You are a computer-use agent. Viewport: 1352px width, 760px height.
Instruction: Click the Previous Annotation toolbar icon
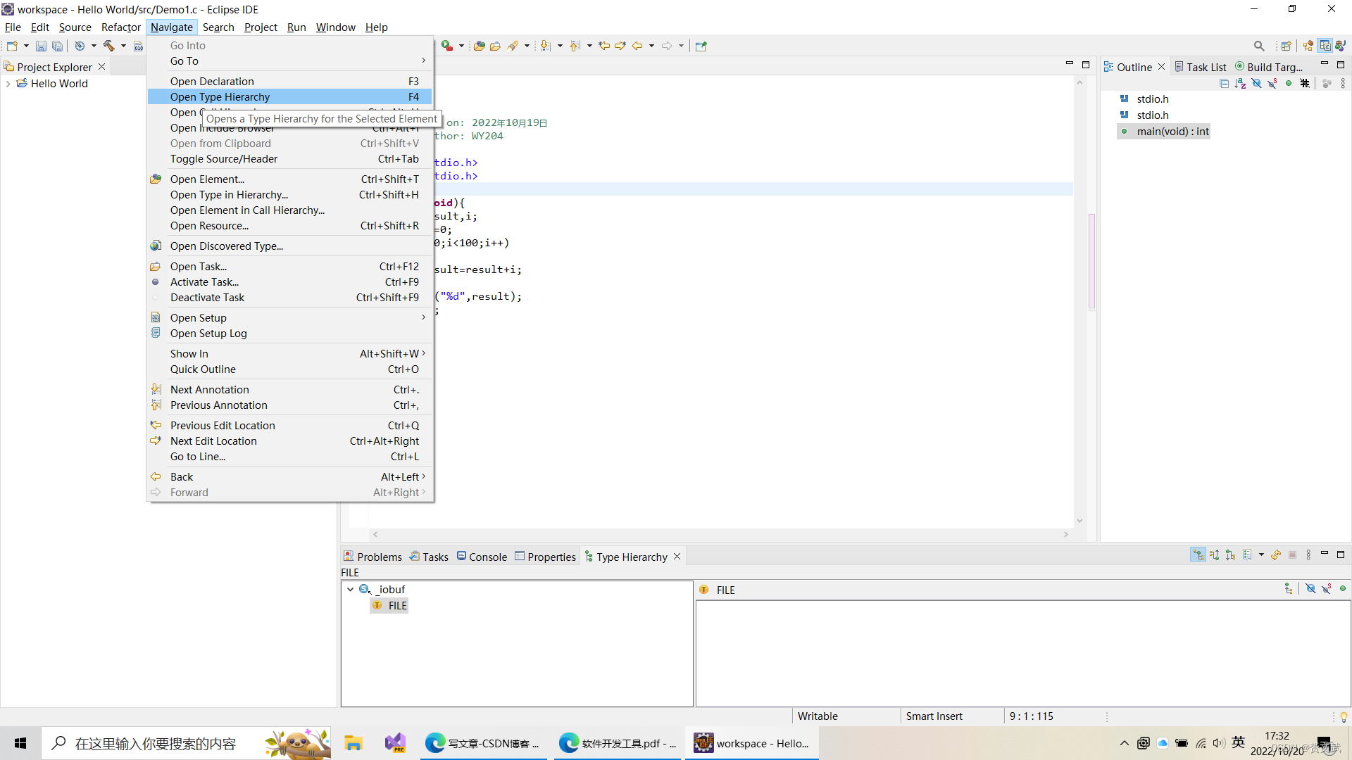(x=575, y=46)
